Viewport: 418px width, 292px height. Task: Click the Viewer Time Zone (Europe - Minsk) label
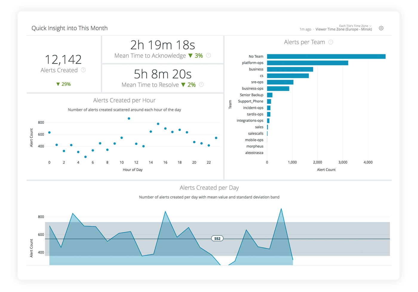[343, 29]
